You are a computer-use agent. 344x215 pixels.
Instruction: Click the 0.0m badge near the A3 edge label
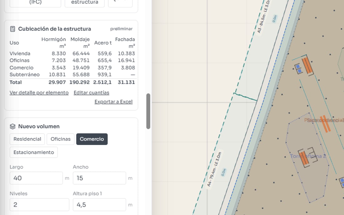275,19
